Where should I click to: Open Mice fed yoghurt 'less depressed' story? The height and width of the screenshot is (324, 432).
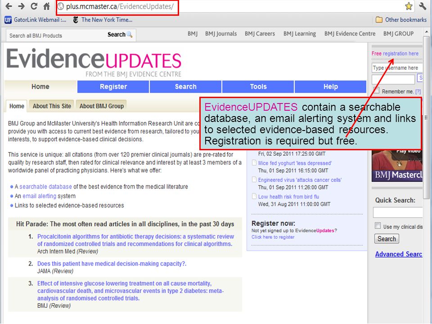[295, 163]
